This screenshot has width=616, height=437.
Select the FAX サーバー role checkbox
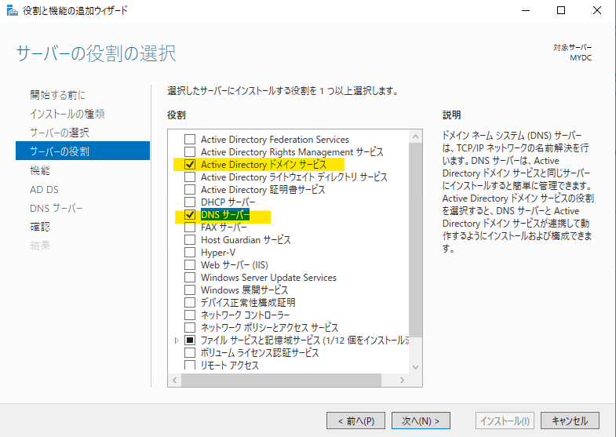click(189, 228)
